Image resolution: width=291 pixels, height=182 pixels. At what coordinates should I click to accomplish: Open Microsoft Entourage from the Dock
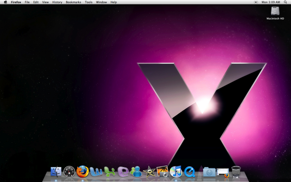pos(123,172)
